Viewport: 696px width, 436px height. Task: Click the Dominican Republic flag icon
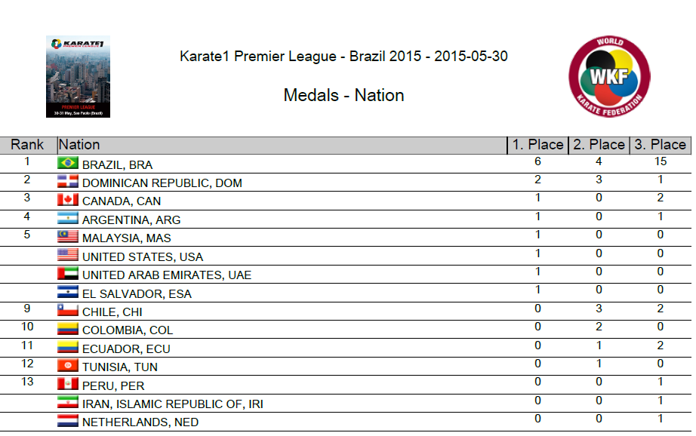click(x=68, y=182)
